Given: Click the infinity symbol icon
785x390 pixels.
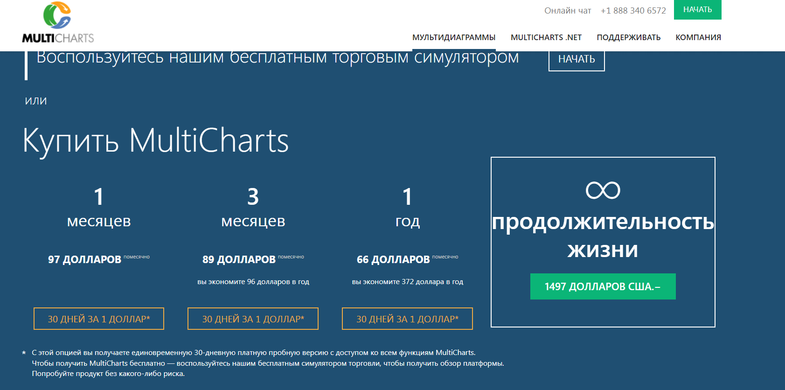Looking at the screenshot, I should pyautogui.click(x=603, y=190).
